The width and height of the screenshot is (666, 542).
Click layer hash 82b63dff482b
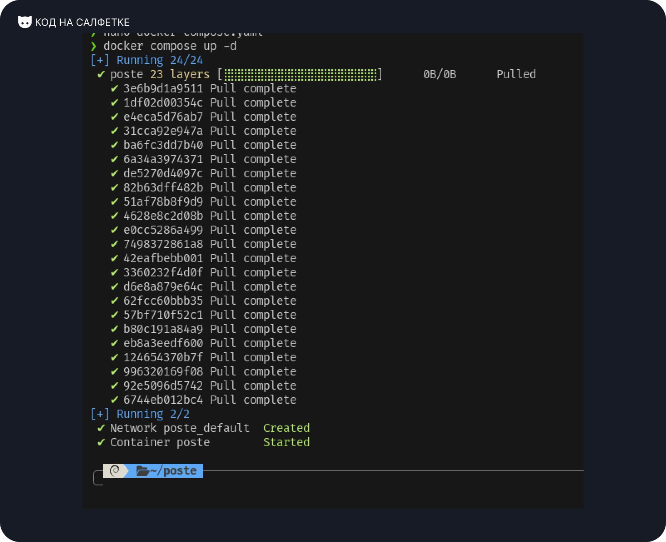[163, 187]
